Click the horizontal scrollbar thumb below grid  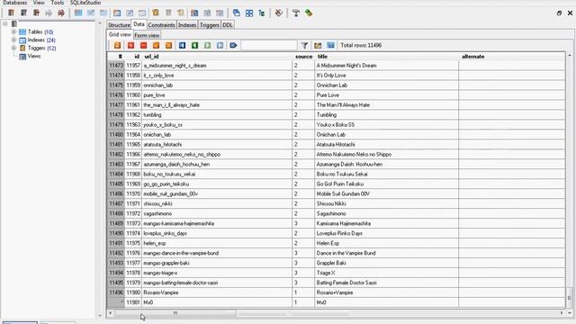click(x=175, y=313)
